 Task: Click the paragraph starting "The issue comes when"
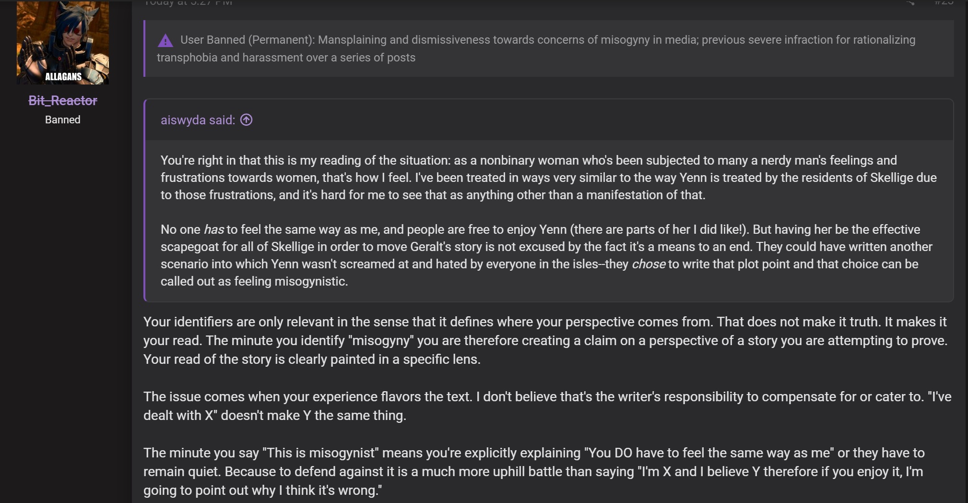tap(547, 406)
